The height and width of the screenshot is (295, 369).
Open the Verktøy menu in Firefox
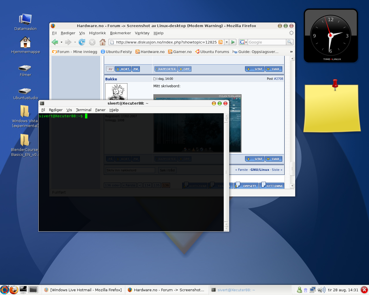[x=142, y=33]
